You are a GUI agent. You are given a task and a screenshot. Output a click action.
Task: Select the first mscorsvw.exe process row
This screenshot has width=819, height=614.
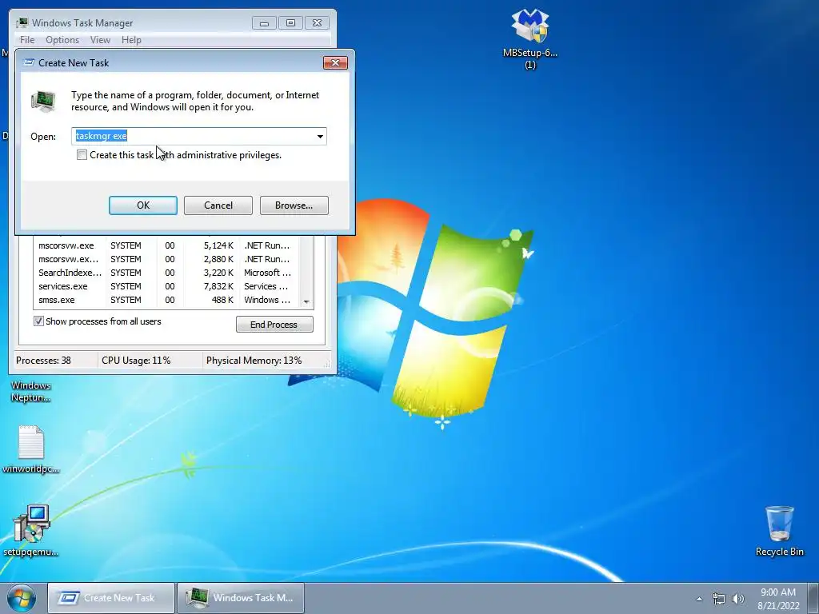click(x=166, y=245)
